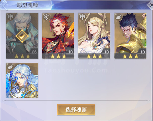Viewport: 153px width, 121px height.
Task: Click the level 10 badge on blonde card
Action: [x=106, y=52]
